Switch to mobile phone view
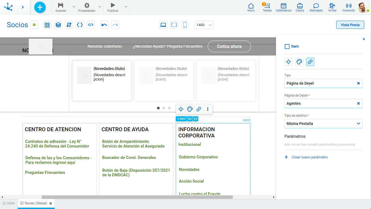 click(x=185, y=25)
